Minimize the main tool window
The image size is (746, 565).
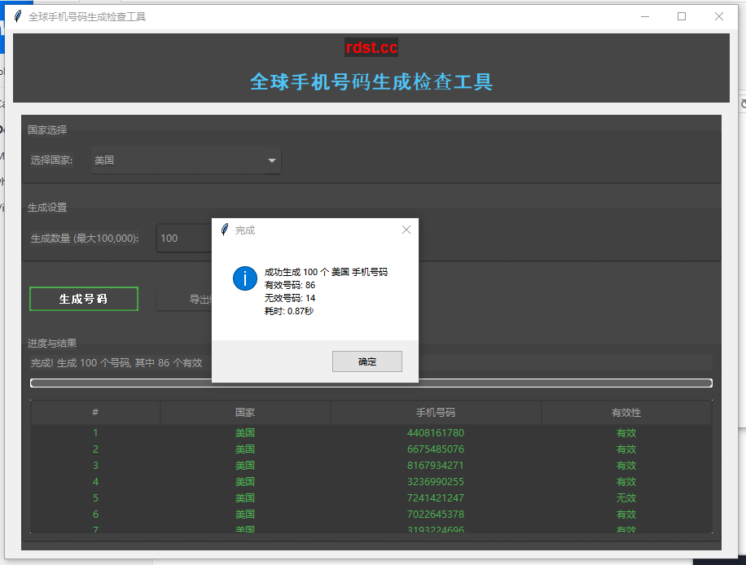click(x=644, y=16)
